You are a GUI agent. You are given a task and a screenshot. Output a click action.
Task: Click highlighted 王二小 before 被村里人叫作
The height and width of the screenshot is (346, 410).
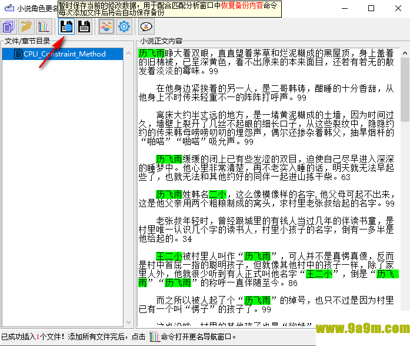[169, 256]
